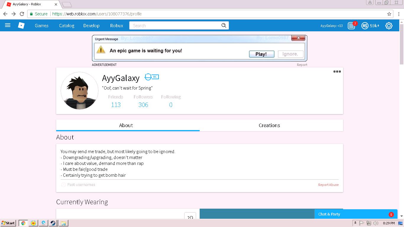Click the Robux balance icon

point(365,26)
